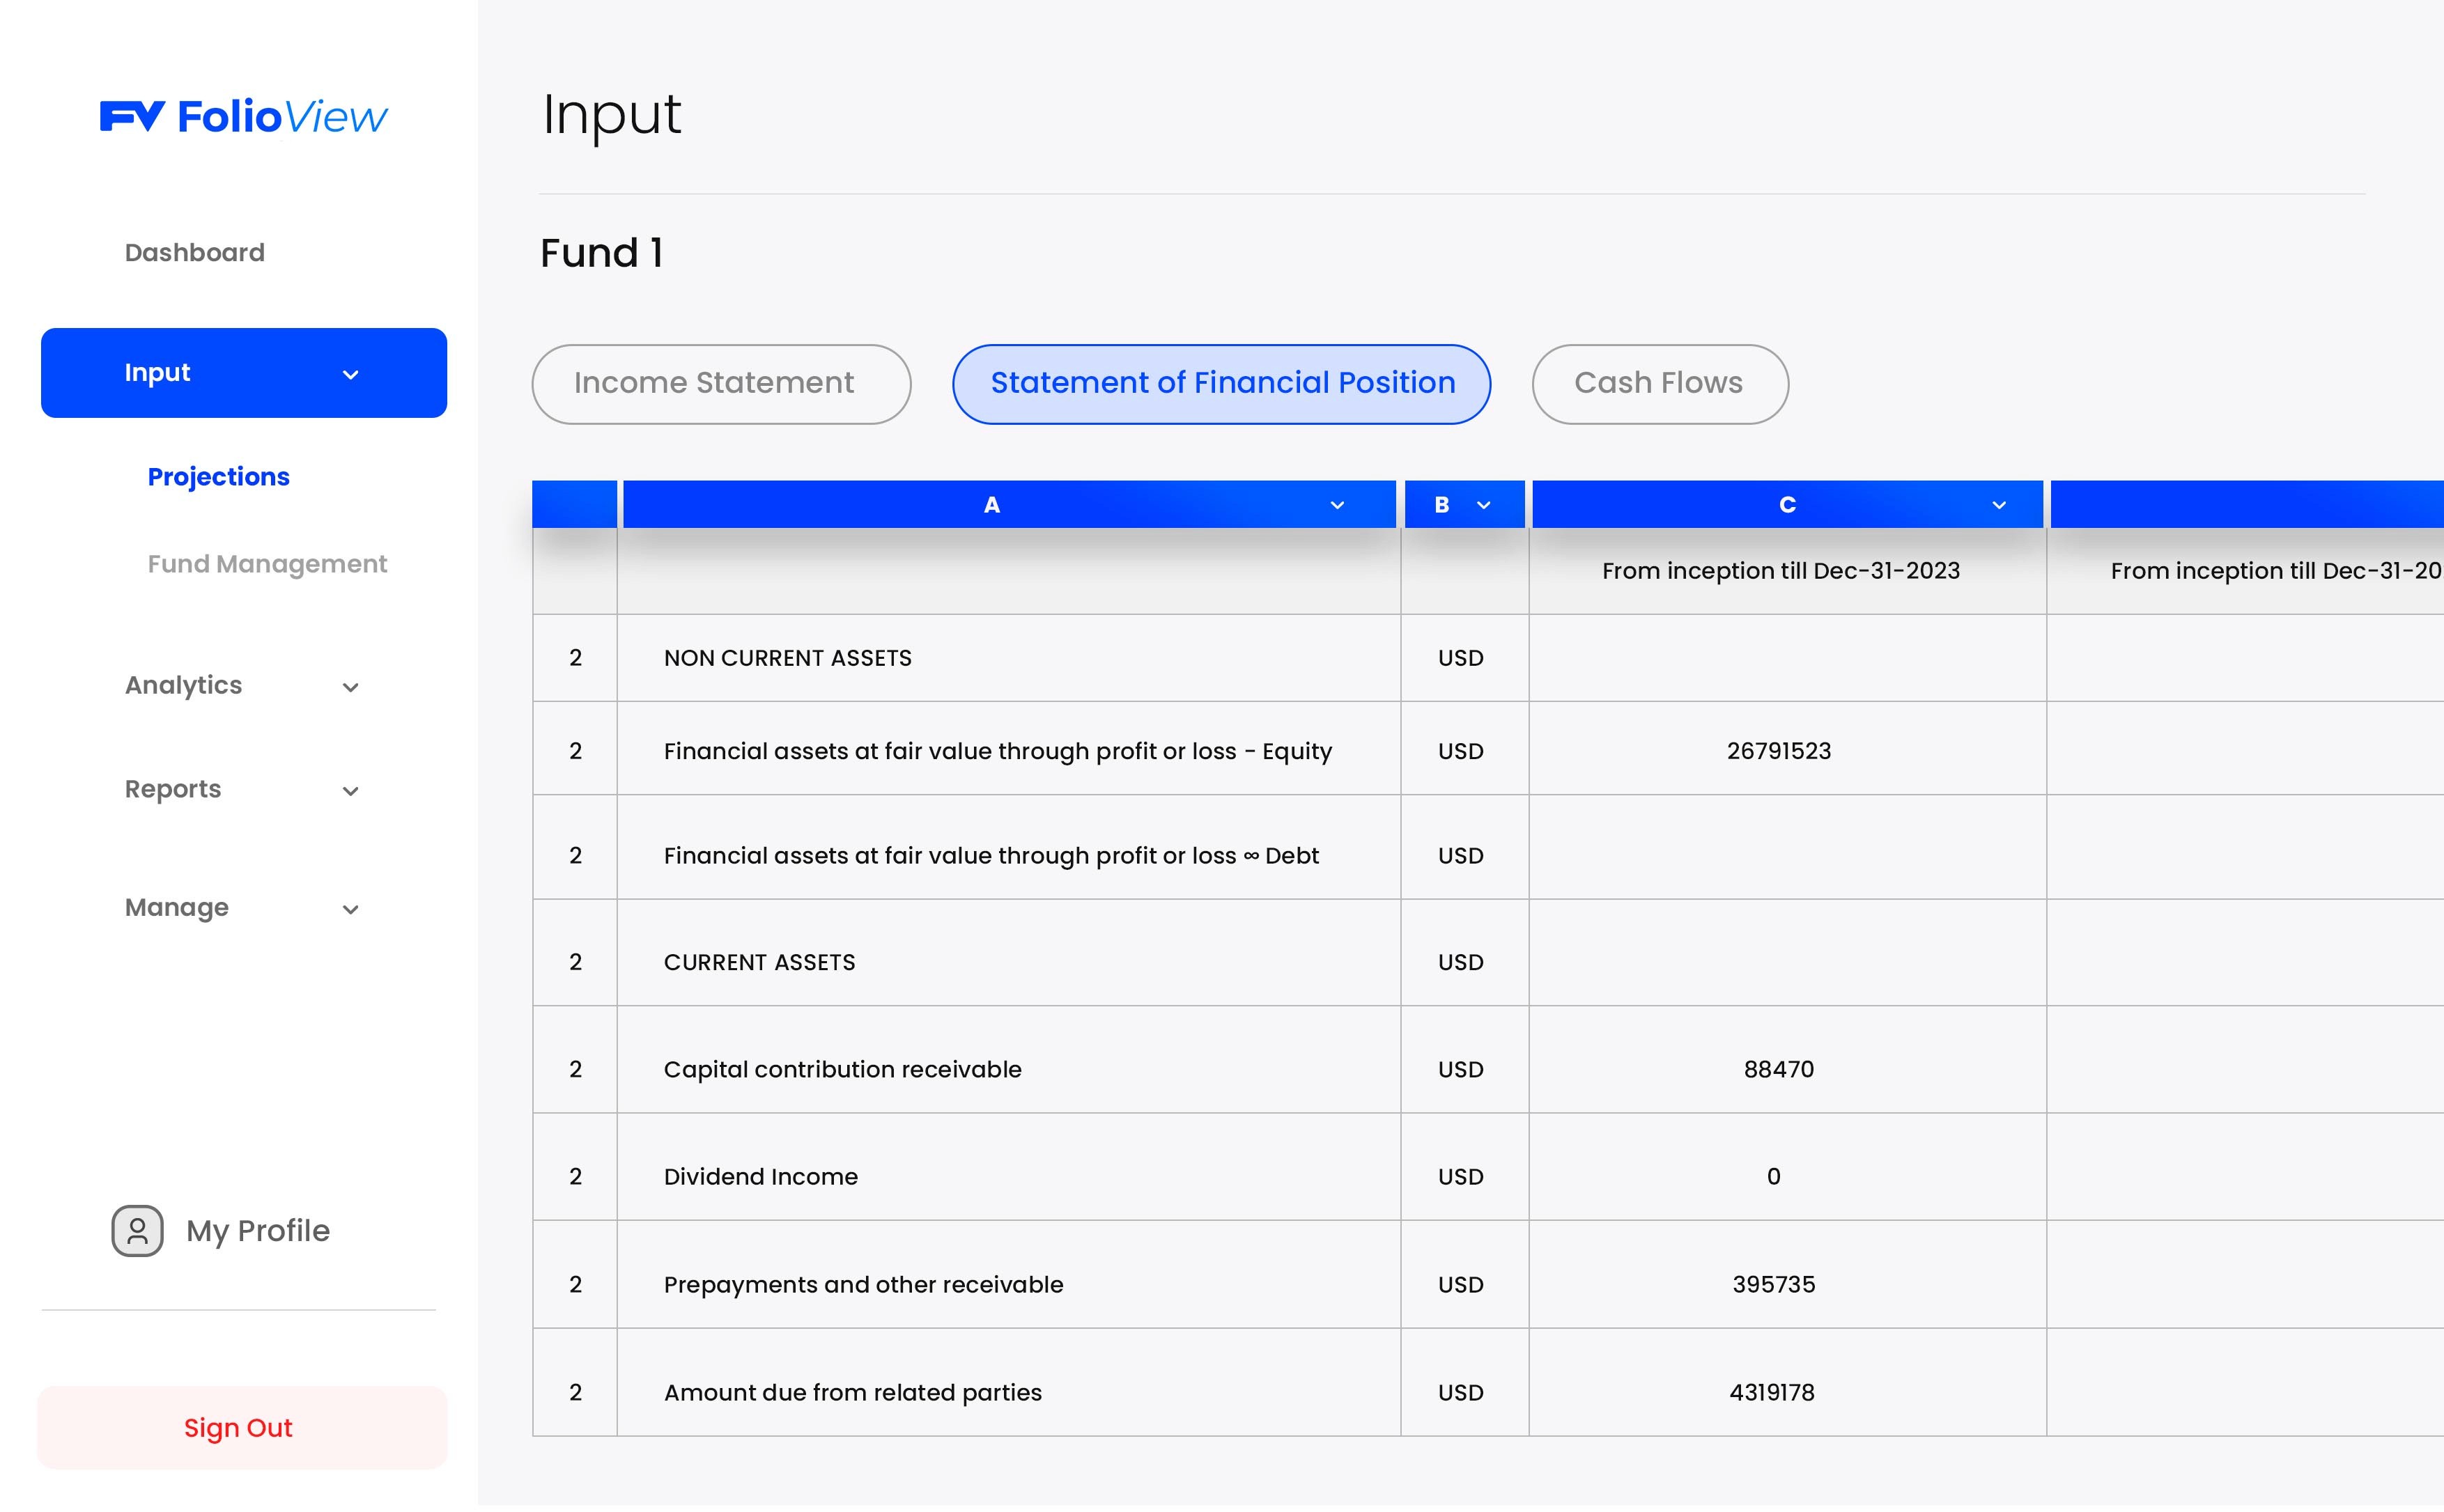
Task: Switch to the Cash Flows tab
Action: click(x=1659, y=384)
